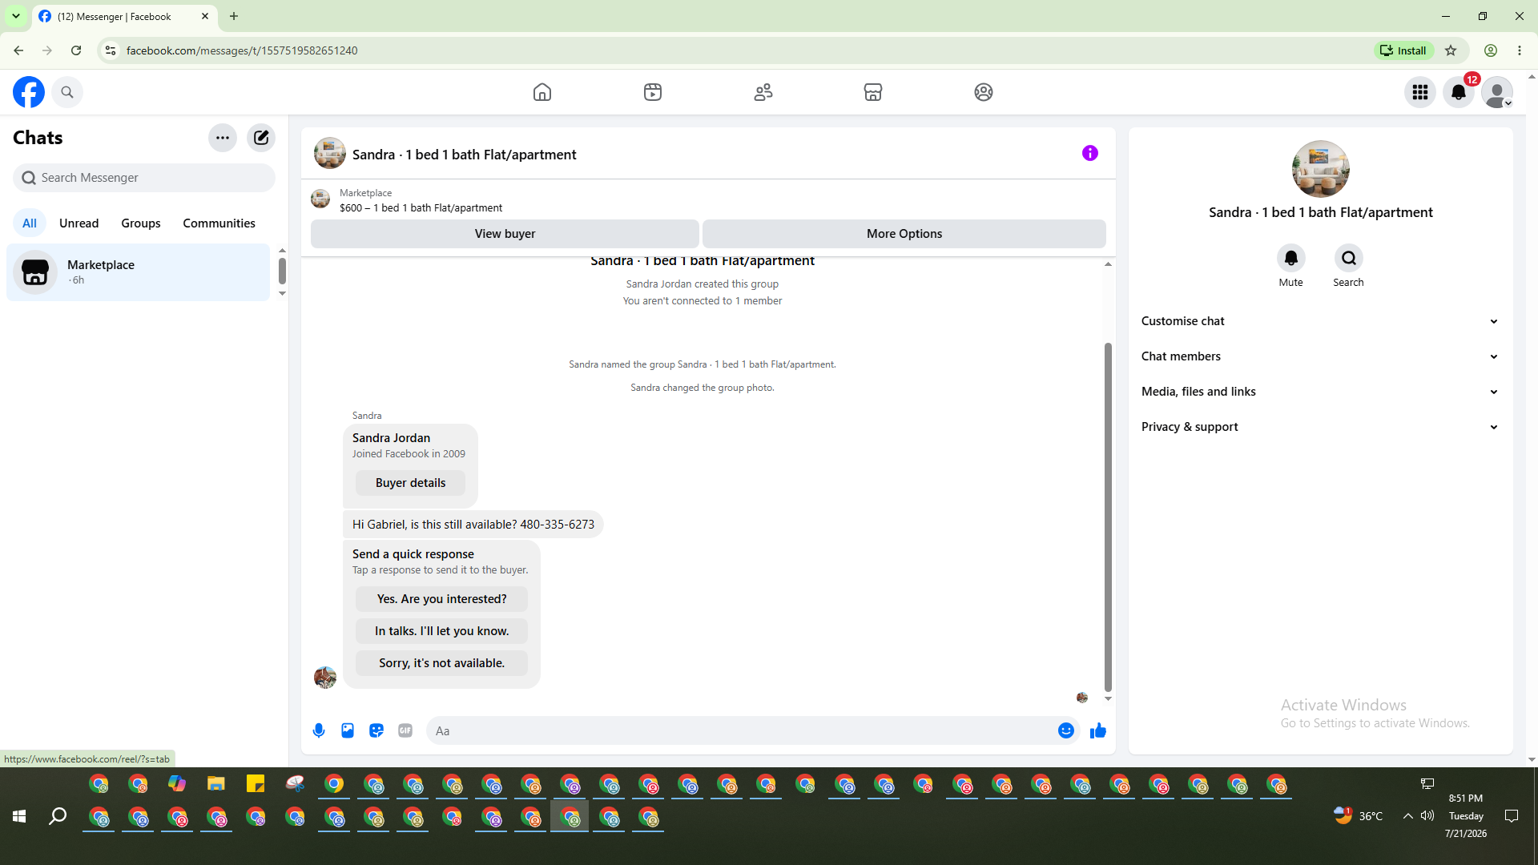
Task: Open the Chrome profile icon
Action: click(x=1491, y=50)
